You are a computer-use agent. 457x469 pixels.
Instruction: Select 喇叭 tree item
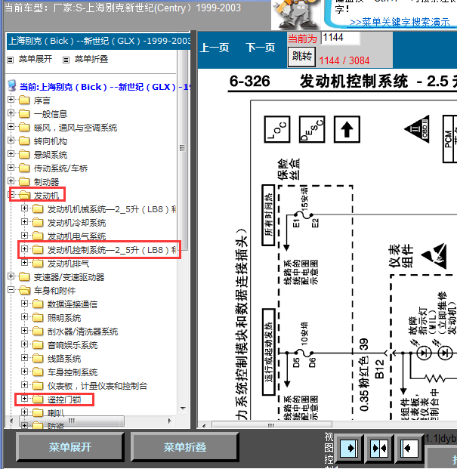pyautogui.click(x=56, y=413)
